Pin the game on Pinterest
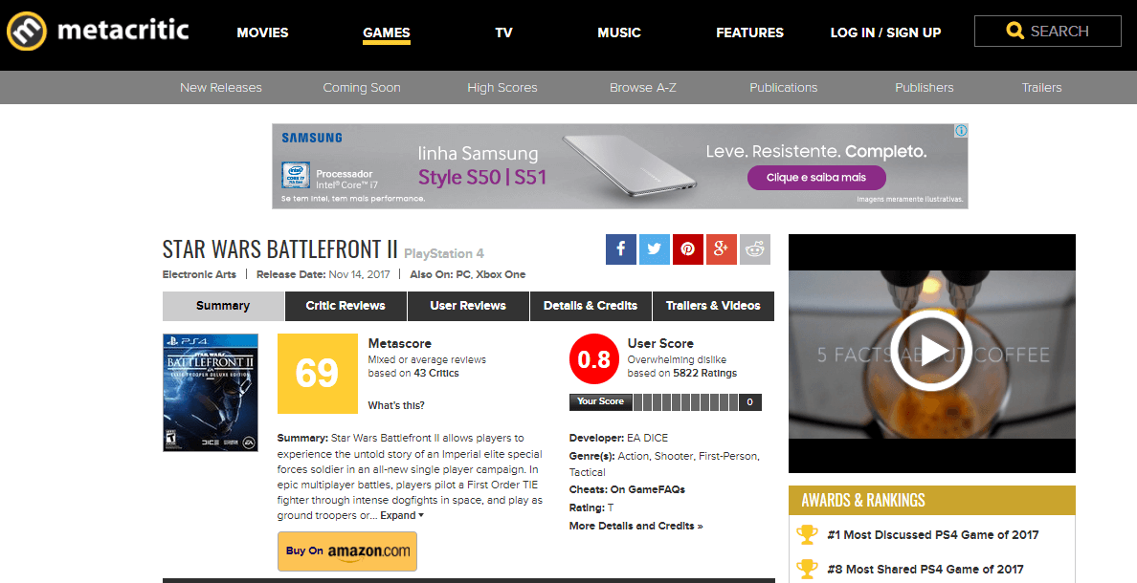Screen dimensions: 1137x583 [x=687, y=249]
